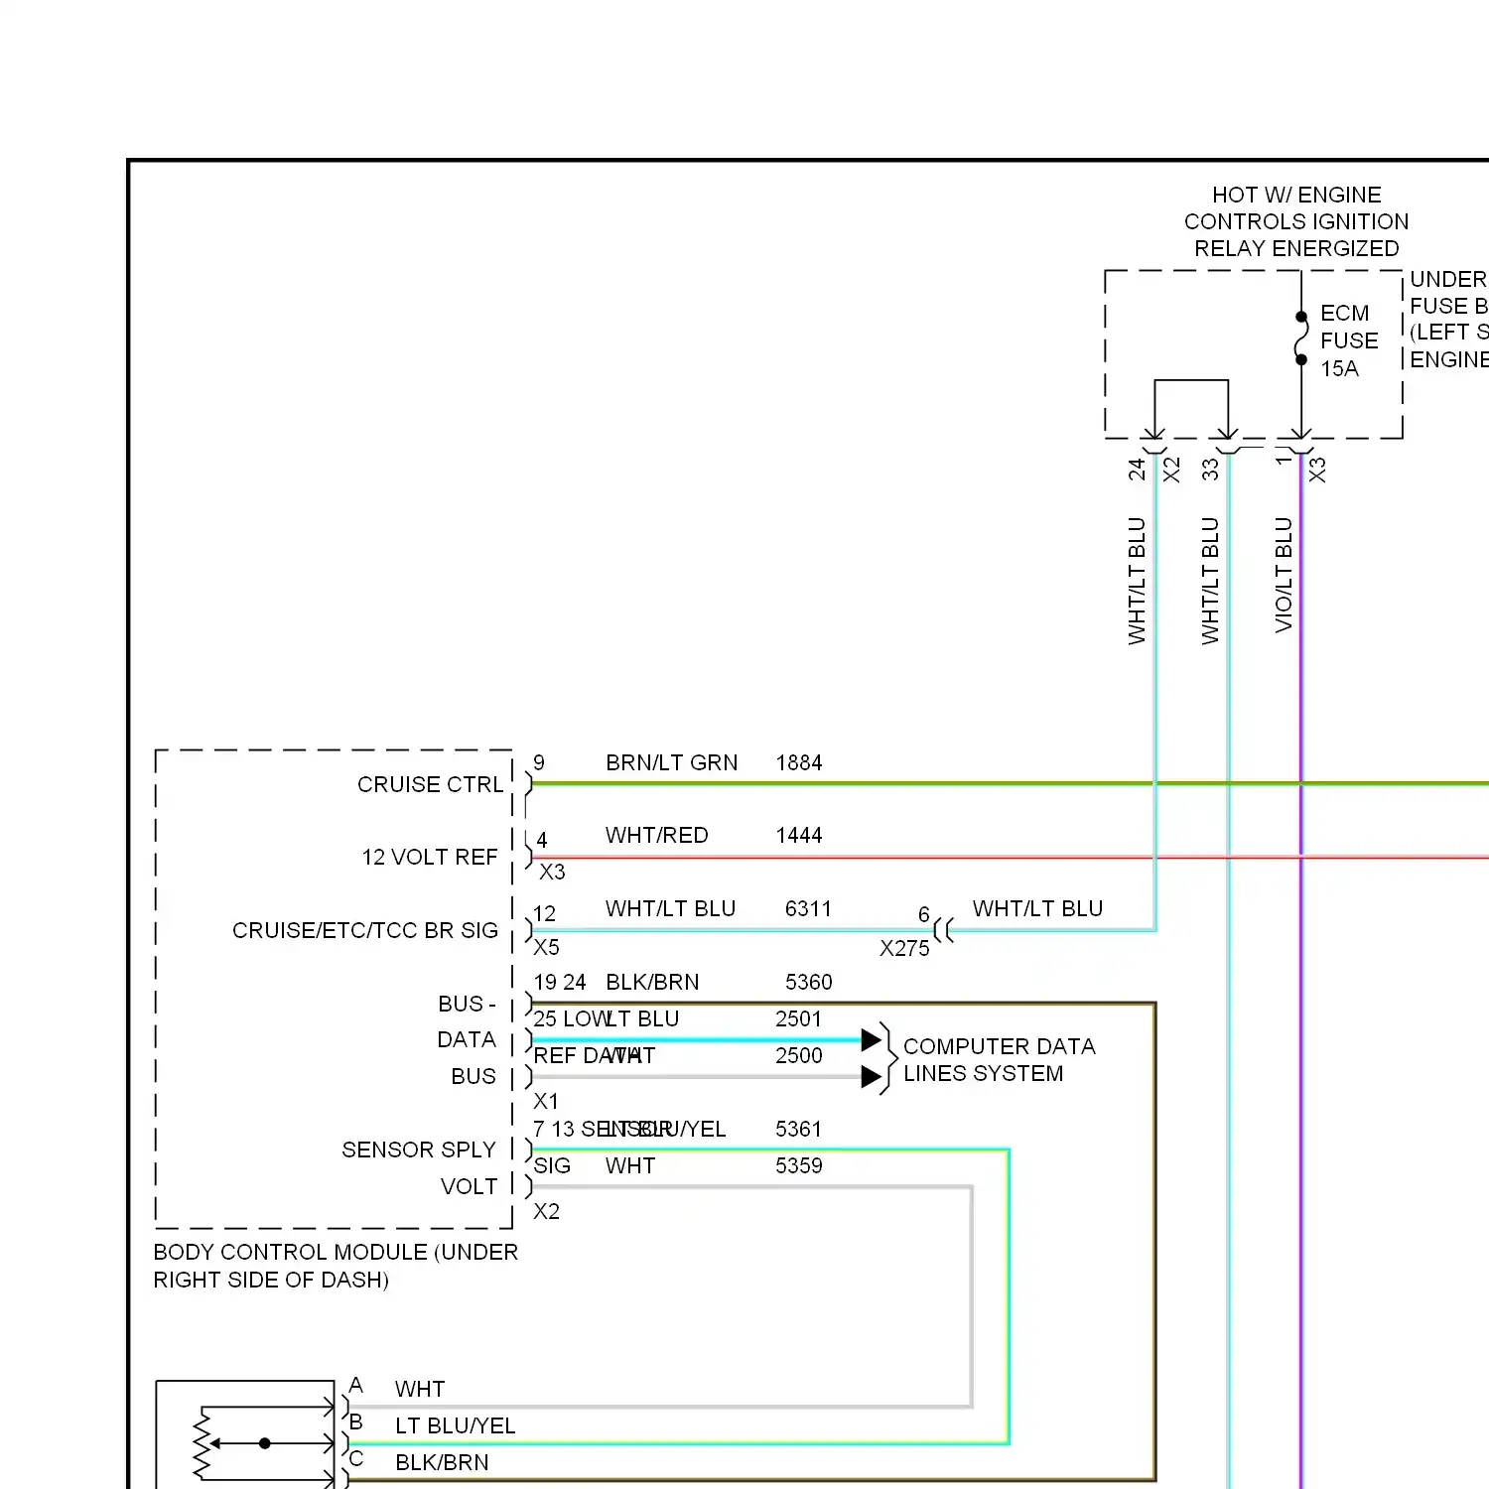Click circuit number 2501
The width and height of the screenshot is (1489, 1489).
pos(799,1018)
